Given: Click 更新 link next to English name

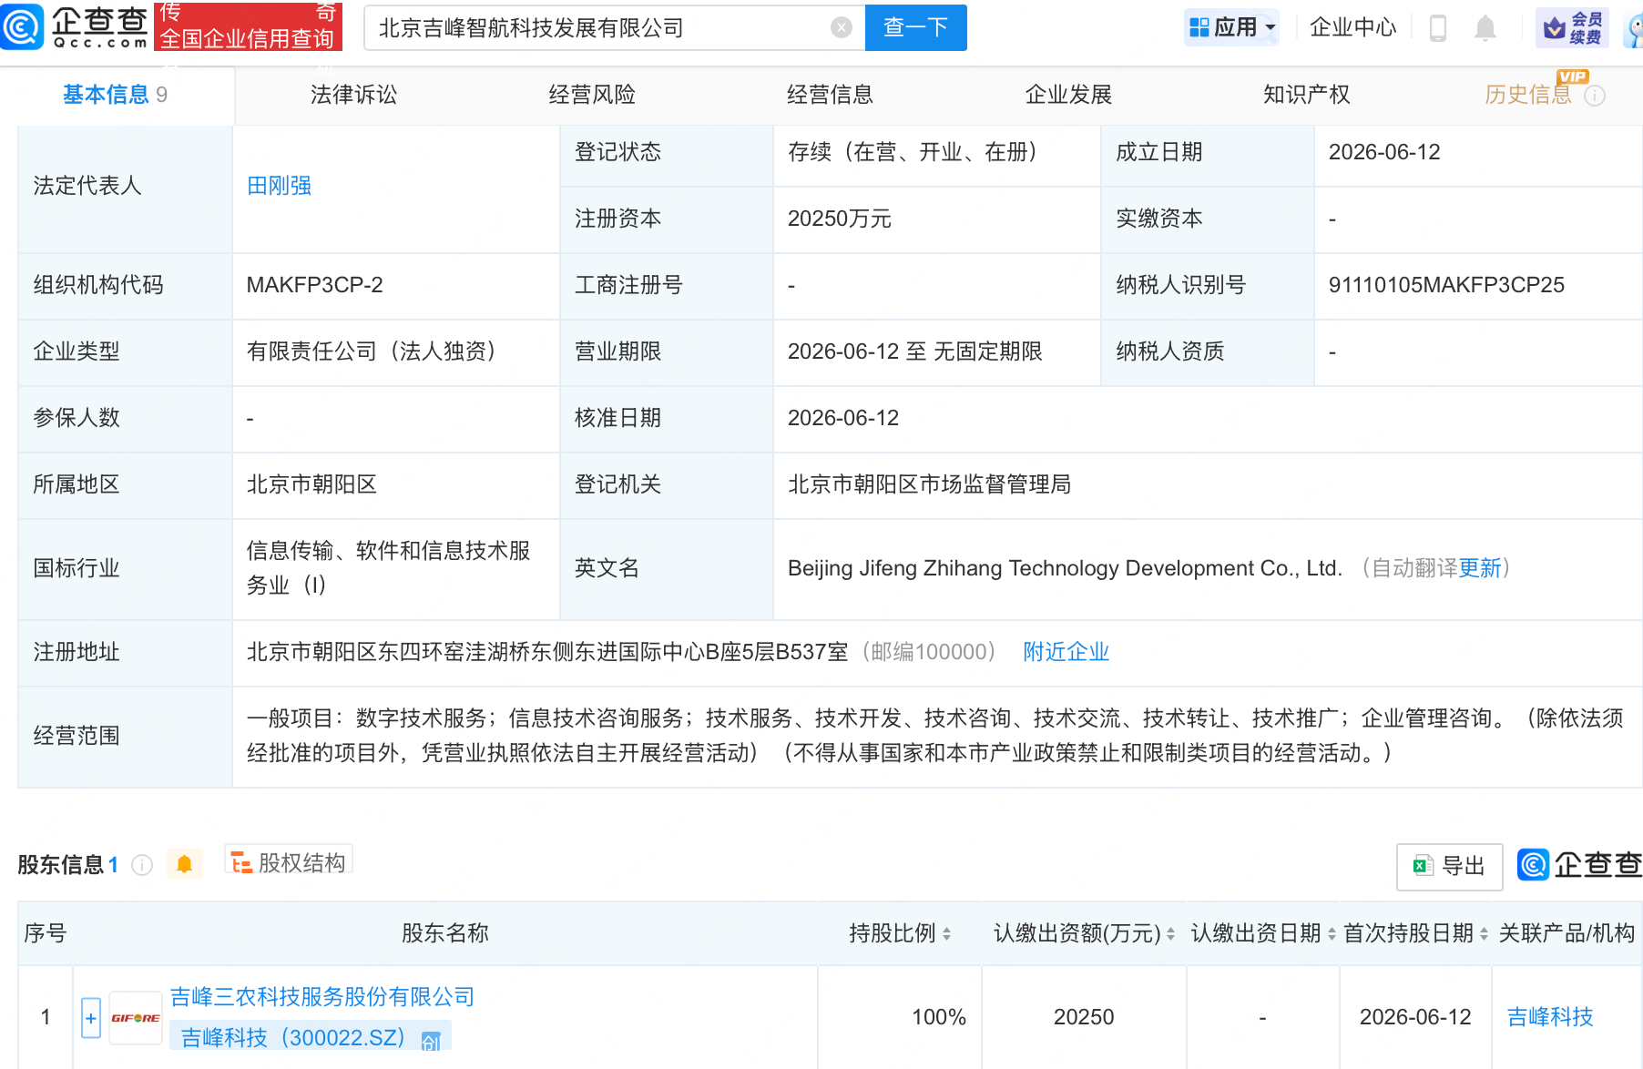Looking at the screenshot, I should tap(1480, 568).
